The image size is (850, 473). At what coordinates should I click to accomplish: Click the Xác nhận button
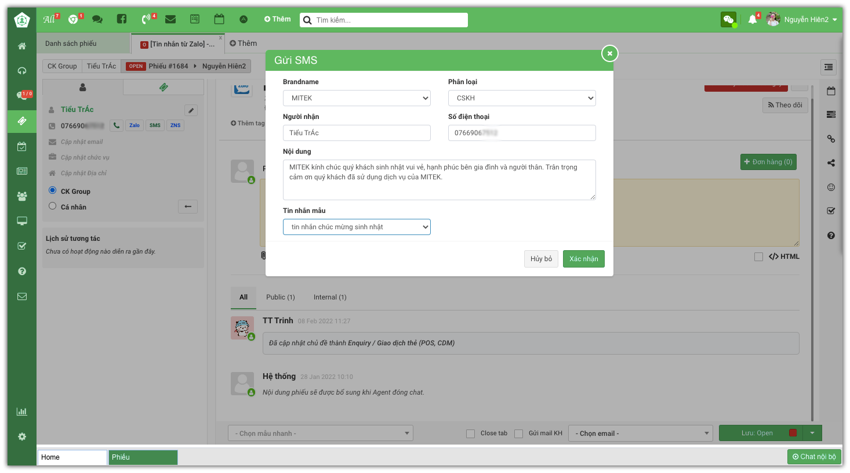(x=583, y=259)
